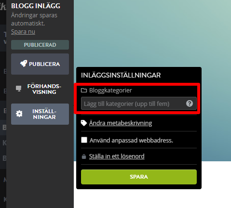Open the question mark help icon
This screenshot has width=231, height=208.
[190, 104]
